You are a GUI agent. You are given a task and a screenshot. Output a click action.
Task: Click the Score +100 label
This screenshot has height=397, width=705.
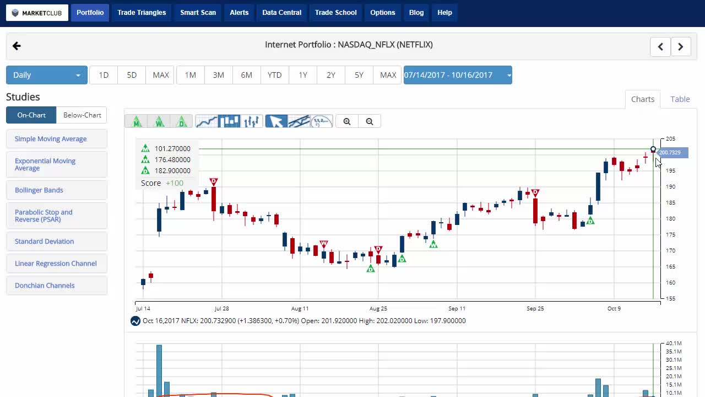pyautogui.click(x=162, y=183)
